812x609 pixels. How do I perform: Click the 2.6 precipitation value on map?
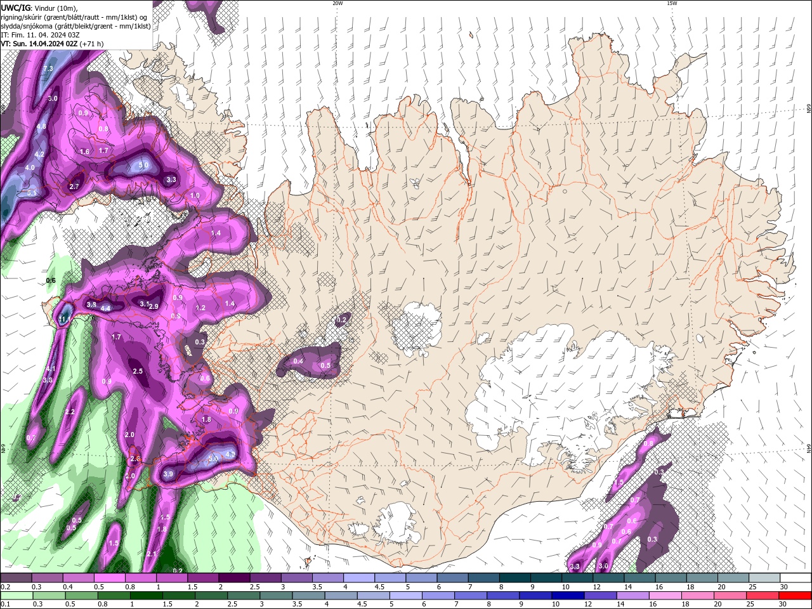(x=134, y=459)
